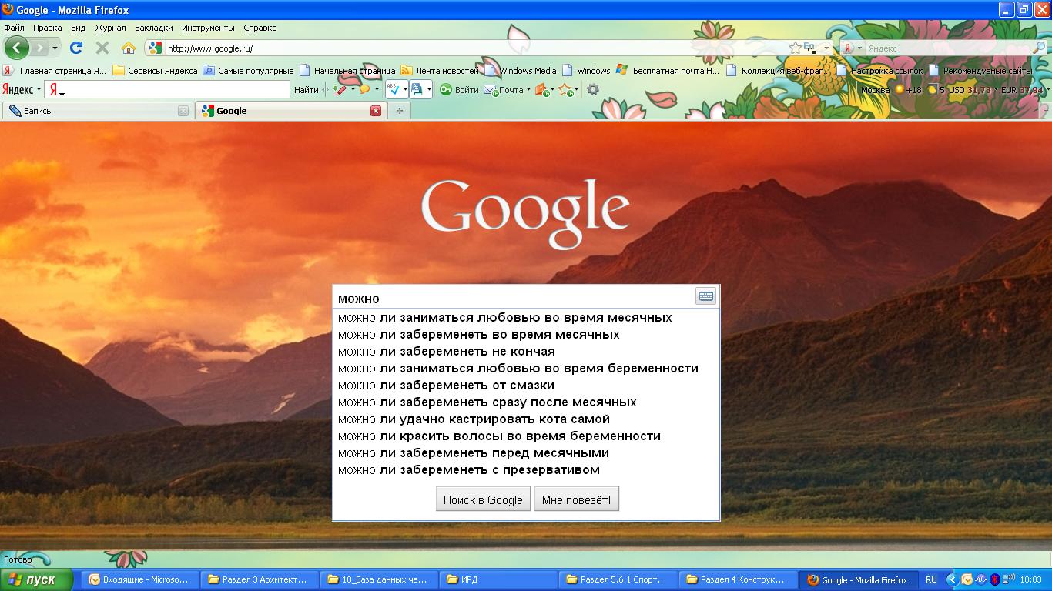Click the Forward navigation arrow
The image size is (1052, 591).
39,48
